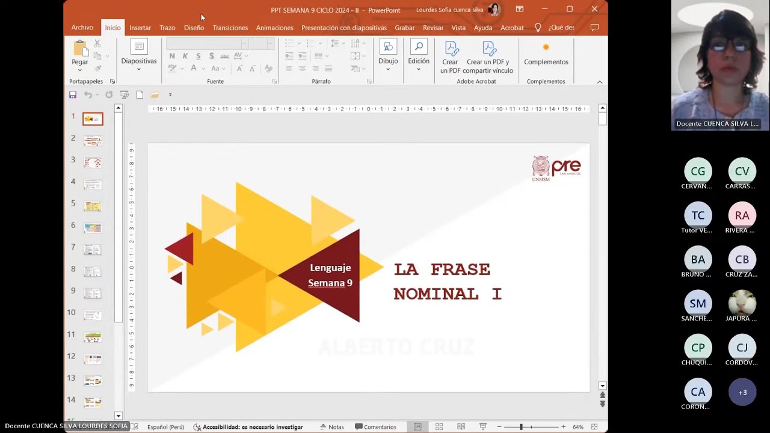Expand numbered list dropdown arrow
The image size is (770, 433).
(320, 43)
